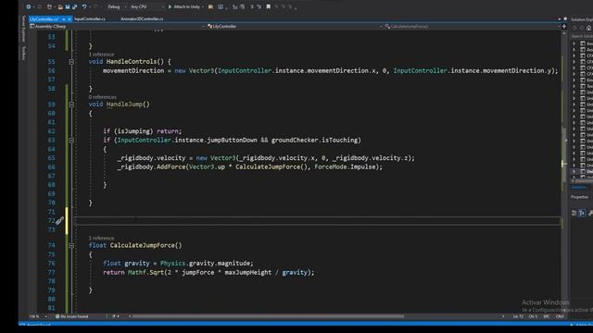Click the Alphabetical sort icon in Properties

582,214
